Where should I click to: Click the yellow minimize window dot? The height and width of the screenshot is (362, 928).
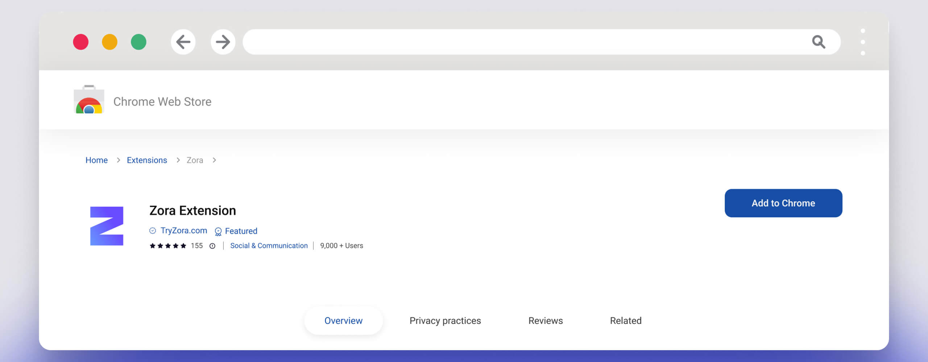pos(109,42)
